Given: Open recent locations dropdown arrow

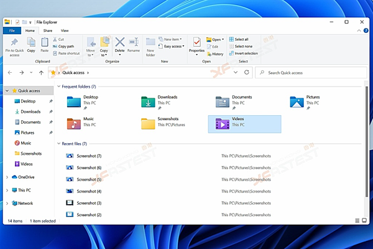Looking at the screenshot, I should tap(31, 72).
